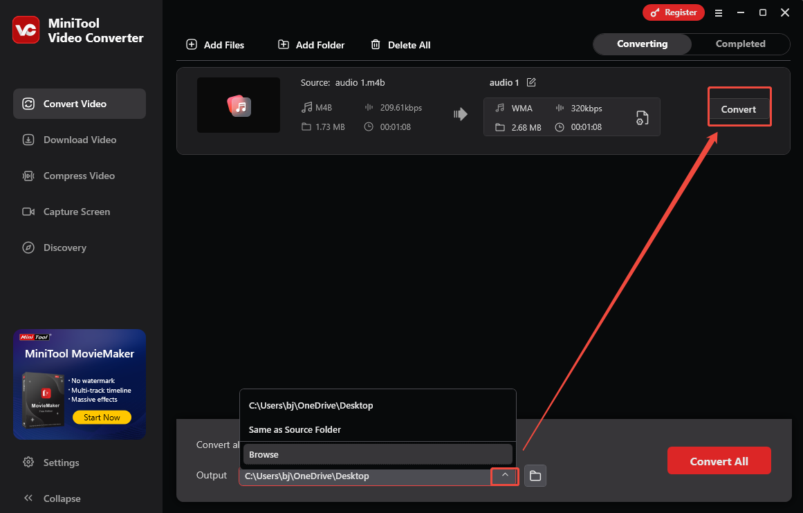Open the Download Video section
This screenshot has height=513, width=803.
[x=80, y=140]
